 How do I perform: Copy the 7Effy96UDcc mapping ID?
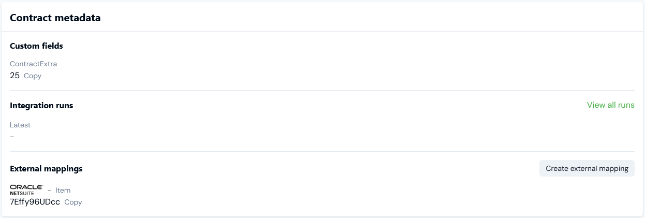click(x=73, y=202)
